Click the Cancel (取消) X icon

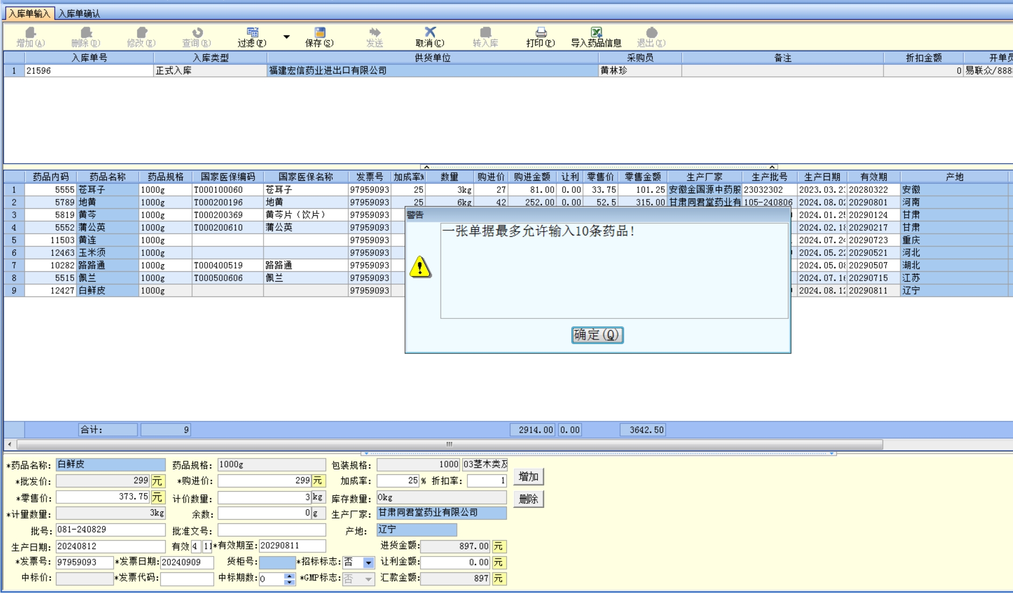tap(430, 32)
